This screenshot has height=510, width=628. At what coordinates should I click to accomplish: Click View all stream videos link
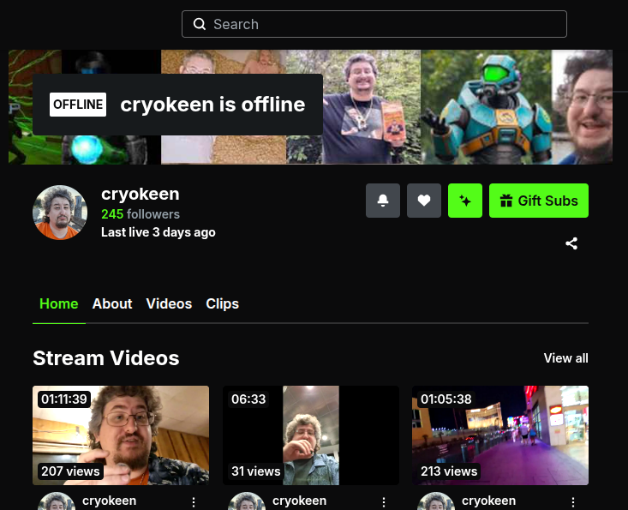[x=566, y=358]
